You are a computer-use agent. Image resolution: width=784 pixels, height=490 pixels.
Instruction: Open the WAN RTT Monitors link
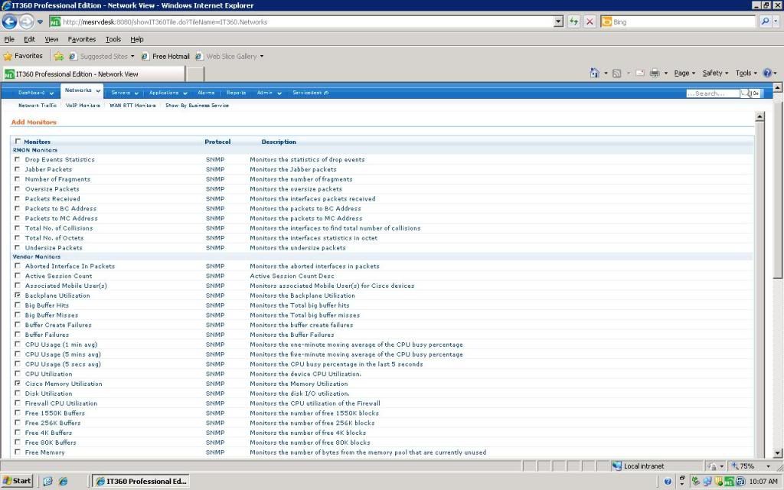point(132,106)
